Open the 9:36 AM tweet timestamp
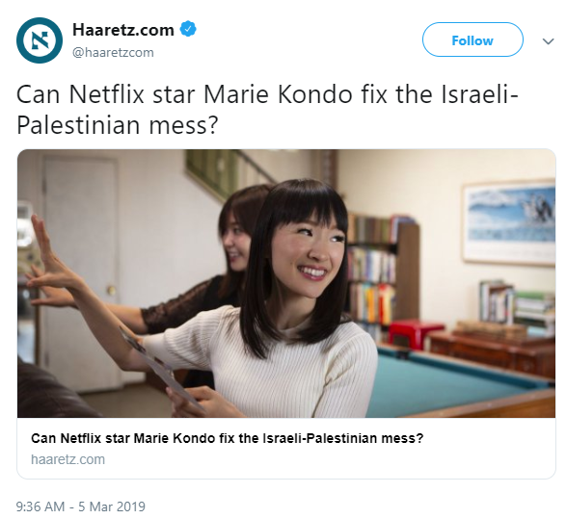 (40, 506)
